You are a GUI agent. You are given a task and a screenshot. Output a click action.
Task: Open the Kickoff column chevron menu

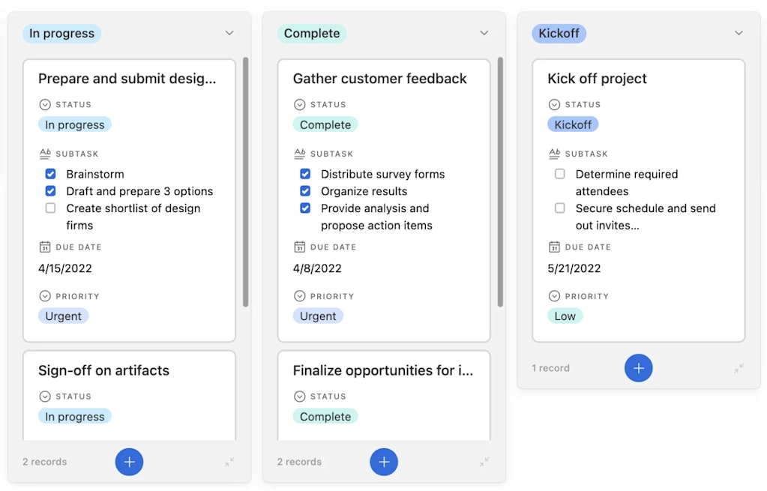[739, 33]
